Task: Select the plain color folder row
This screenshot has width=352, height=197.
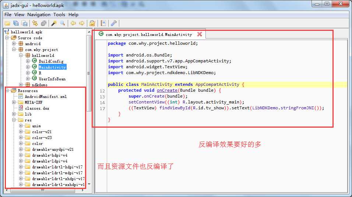Action: [37, 143]
